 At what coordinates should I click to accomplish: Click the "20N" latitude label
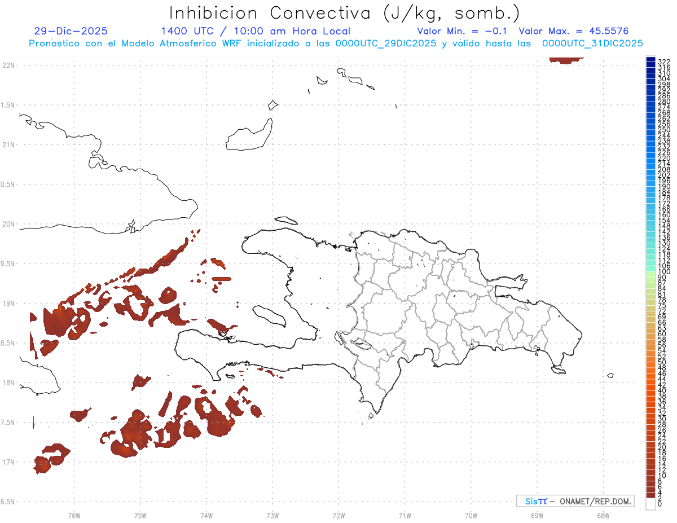8,224
